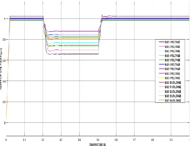The image size is (192, 146).
Task: Select the BUS 13 VOLTAGE legend label
Action: 173,96
